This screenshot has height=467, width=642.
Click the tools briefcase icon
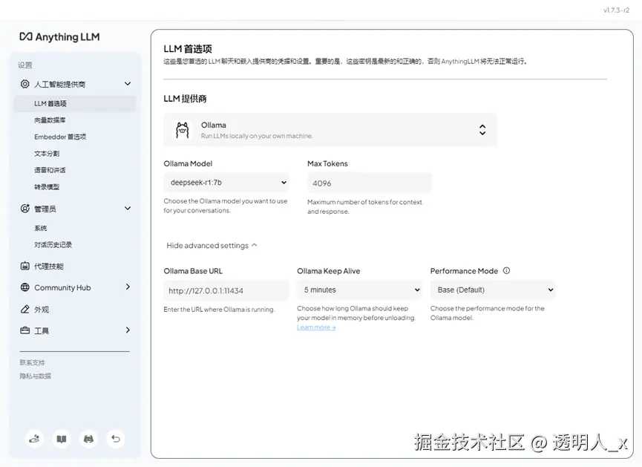click(x=25, y=330)
